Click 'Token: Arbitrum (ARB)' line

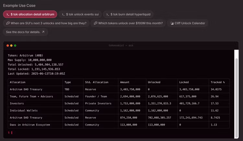click(25, 55)
